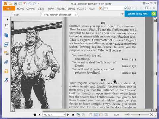Viewport: 159px width, 119px height.
Task: Open the page number dropdown arrow
Action: click(x=64, y=115)
